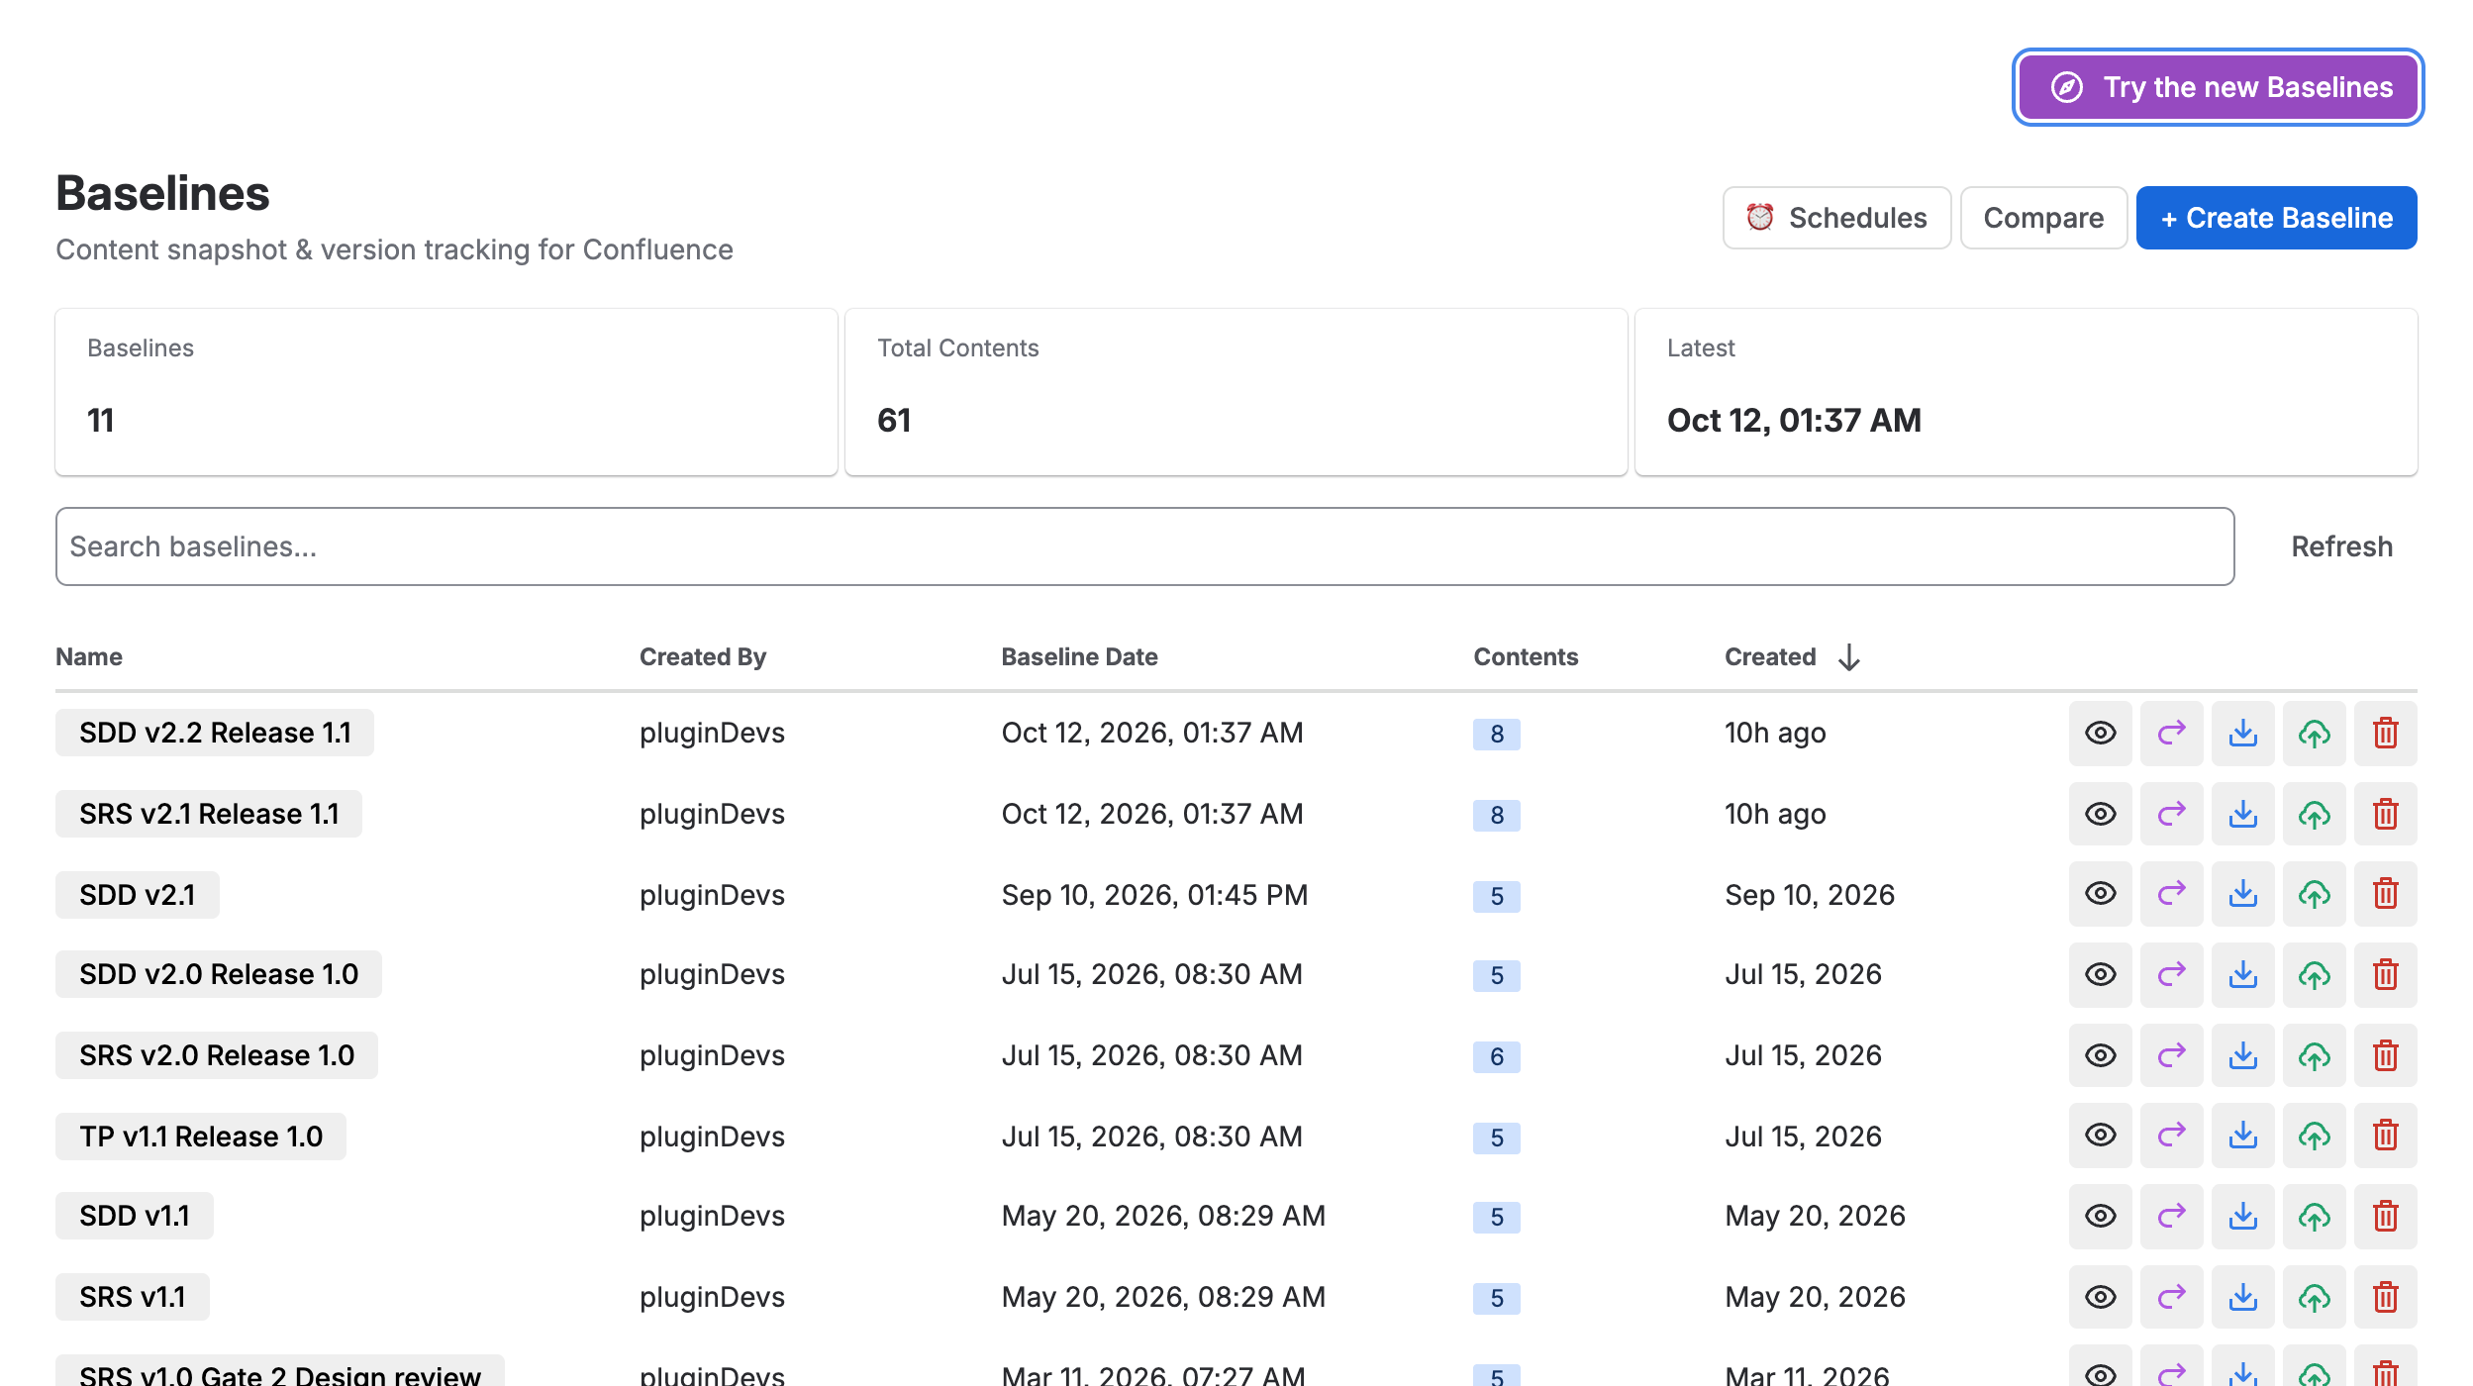The width and height of the screenshot is (2473, 1386).
Task: Open the SDD v2.2 Release 1.1 name tag
Action: point(215,733)
